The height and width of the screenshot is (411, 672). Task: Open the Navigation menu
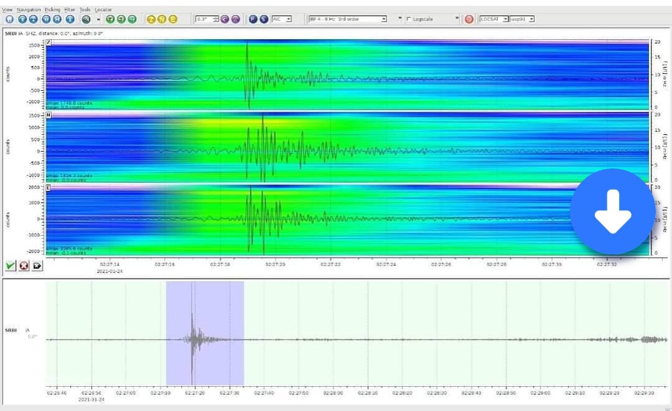[29, 10]
